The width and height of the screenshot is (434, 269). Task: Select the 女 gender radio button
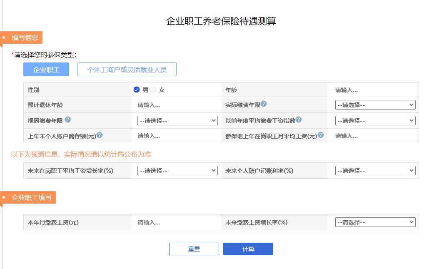point(153,90)
